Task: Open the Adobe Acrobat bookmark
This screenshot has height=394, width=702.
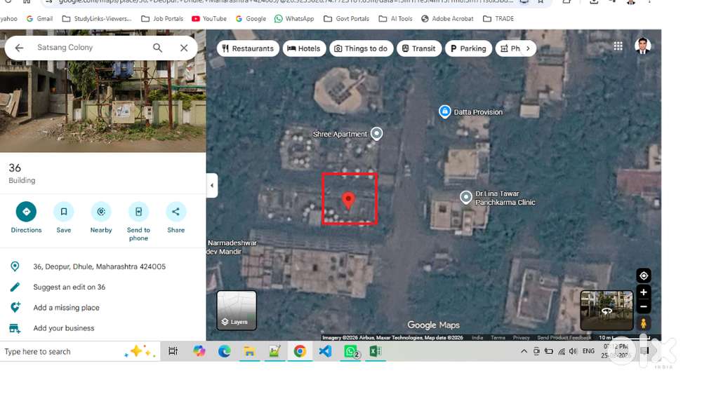Action: point(447,19)
